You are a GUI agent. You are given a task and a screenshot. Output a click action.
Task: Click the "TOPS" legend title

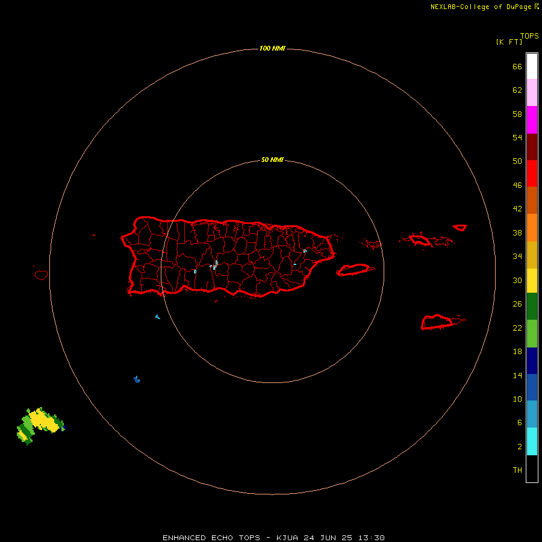point(529,36)
